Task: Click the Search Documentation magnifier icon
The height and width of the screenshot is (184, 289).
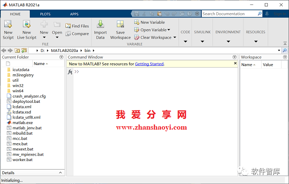Action: pos(260,14)
